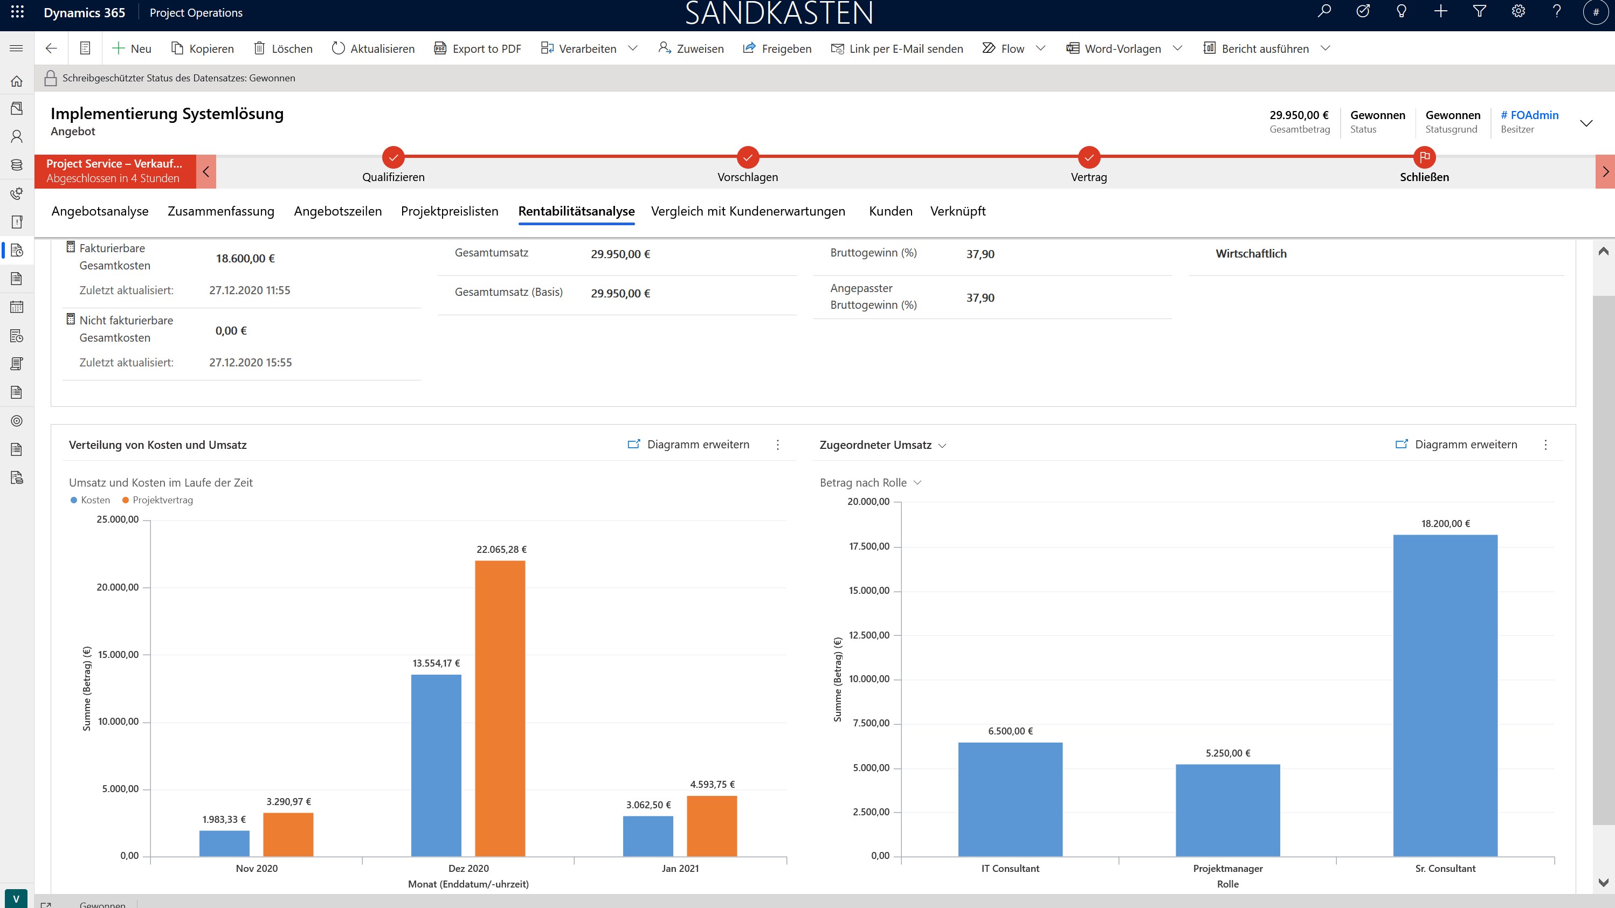Expand the Bericht ausführen dropdown arrow
Viewport: 1615px width, 908px height.
1326,48
